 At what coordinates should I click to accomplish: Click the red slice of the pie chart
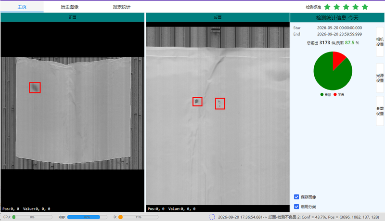(338, 59)
